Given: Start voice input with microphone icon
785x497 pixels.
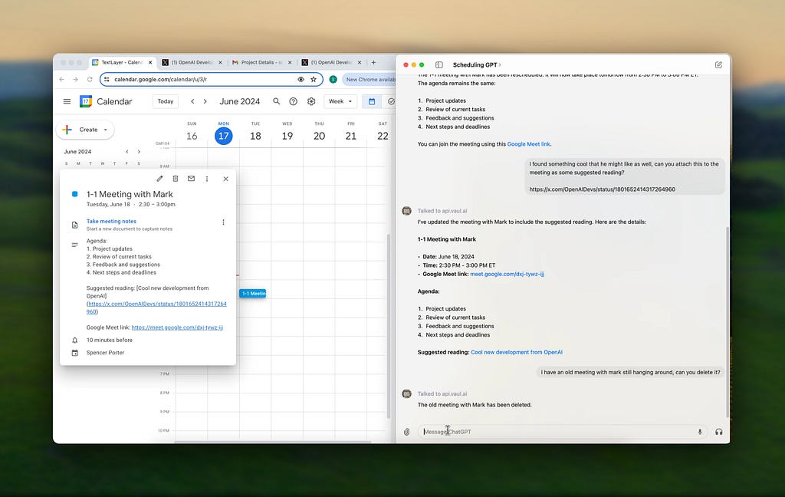Looking at the screenshot, I should tap(700, 432).
